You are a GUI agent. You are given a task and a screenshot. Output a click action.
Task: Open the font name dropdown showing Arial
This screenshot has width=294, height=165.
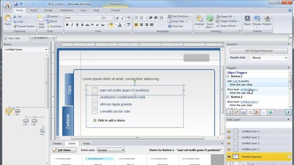pos(101,18)
